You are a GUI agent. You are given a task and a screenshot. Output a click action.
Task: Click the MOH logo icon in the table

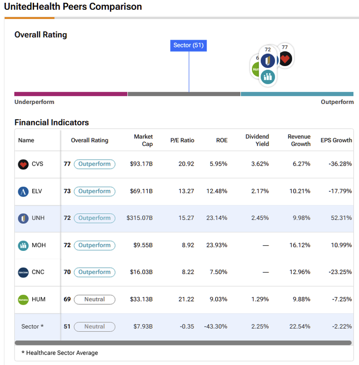(x=23, y=246)
